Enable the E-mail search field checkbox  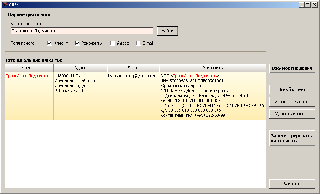[139, 43]
